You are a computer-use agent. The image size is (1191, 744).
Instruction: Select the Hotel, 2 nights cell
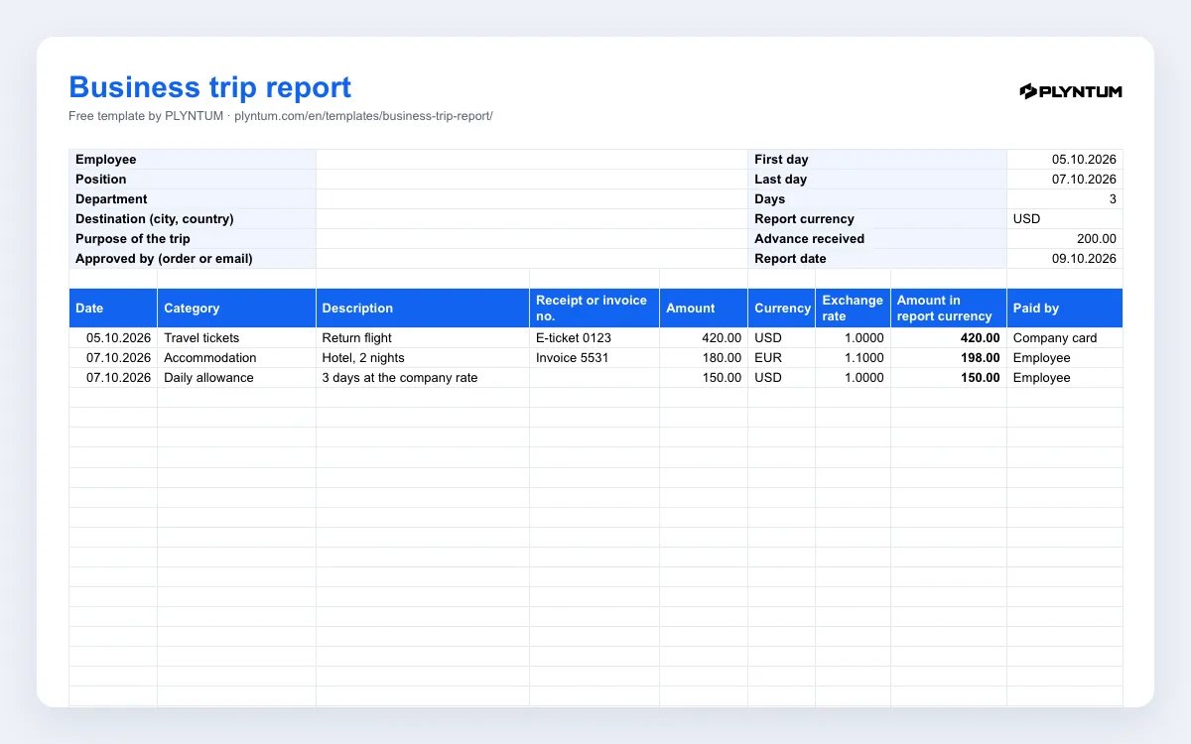[x=423, y=358]
